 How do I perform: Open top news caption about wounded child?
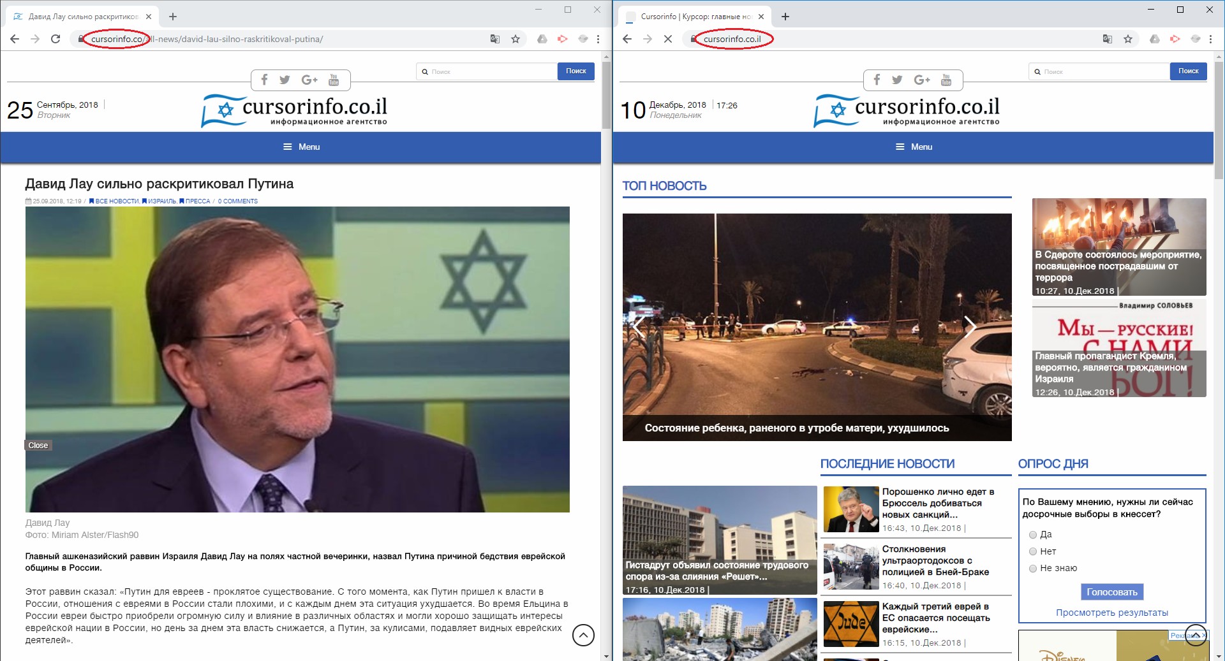(797, 428)
